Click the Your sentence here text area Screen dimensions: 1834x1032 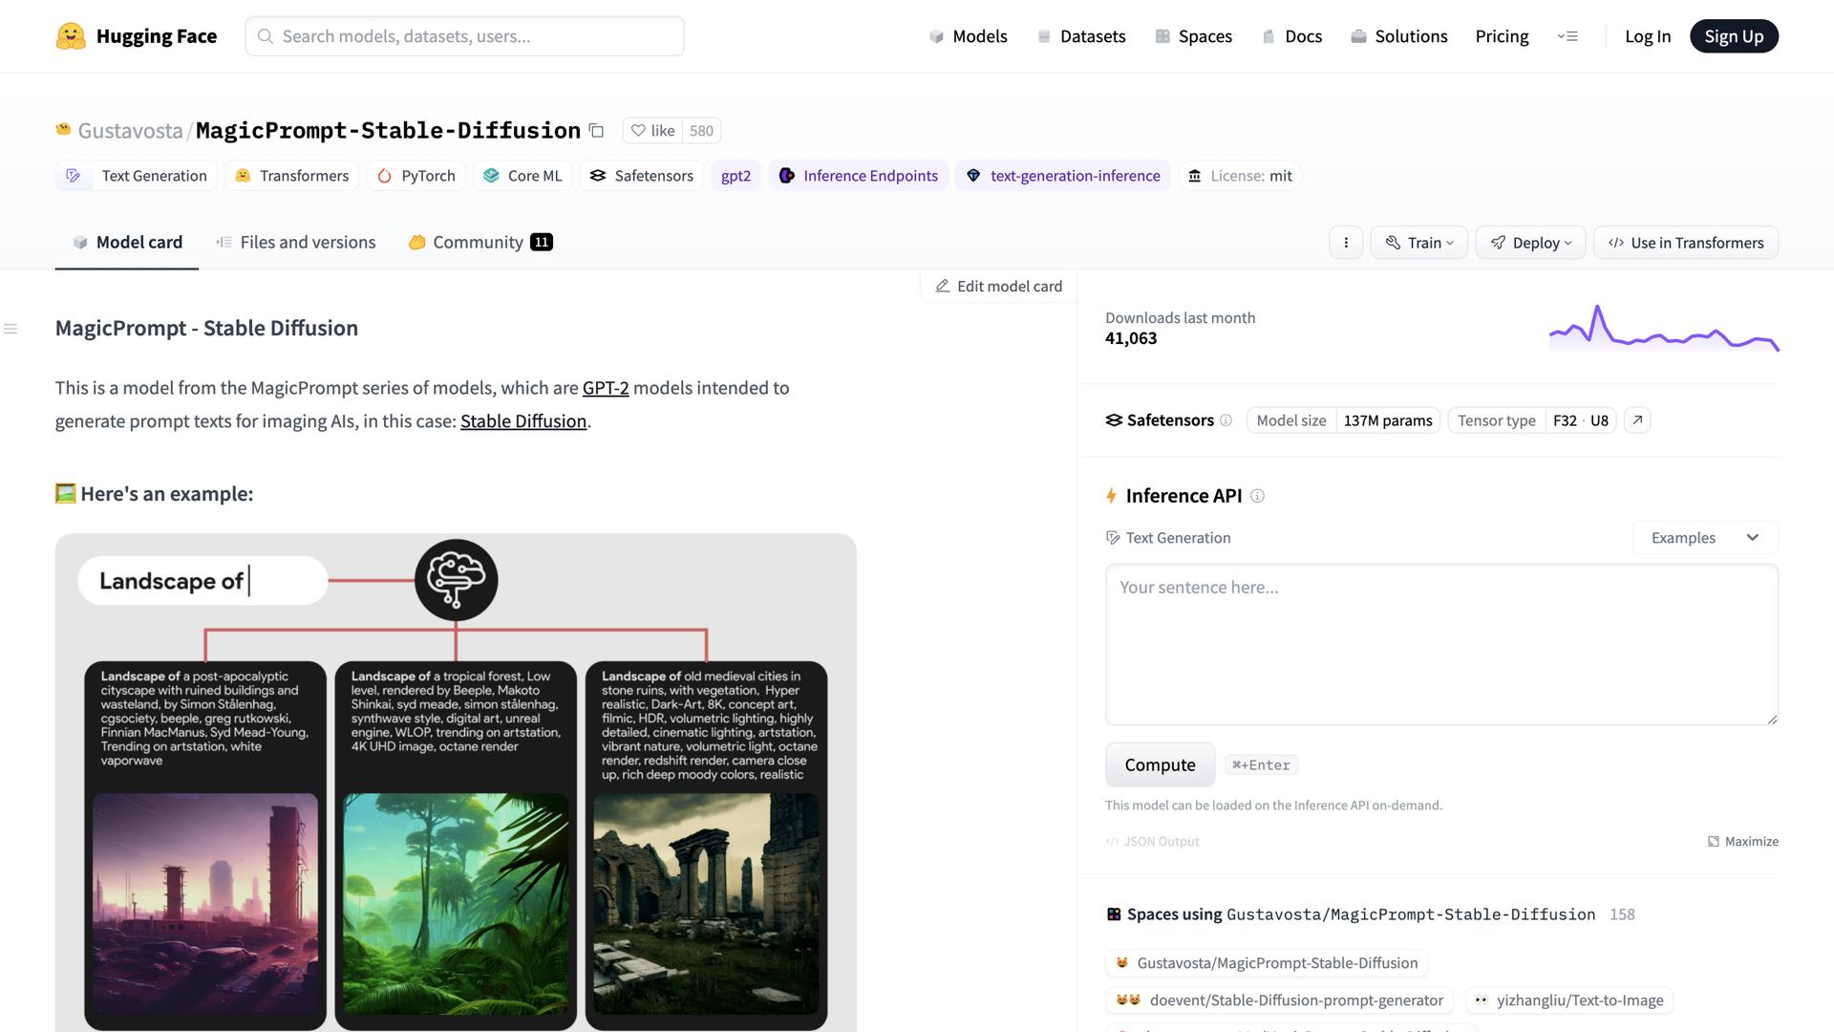pos(1440,645)
